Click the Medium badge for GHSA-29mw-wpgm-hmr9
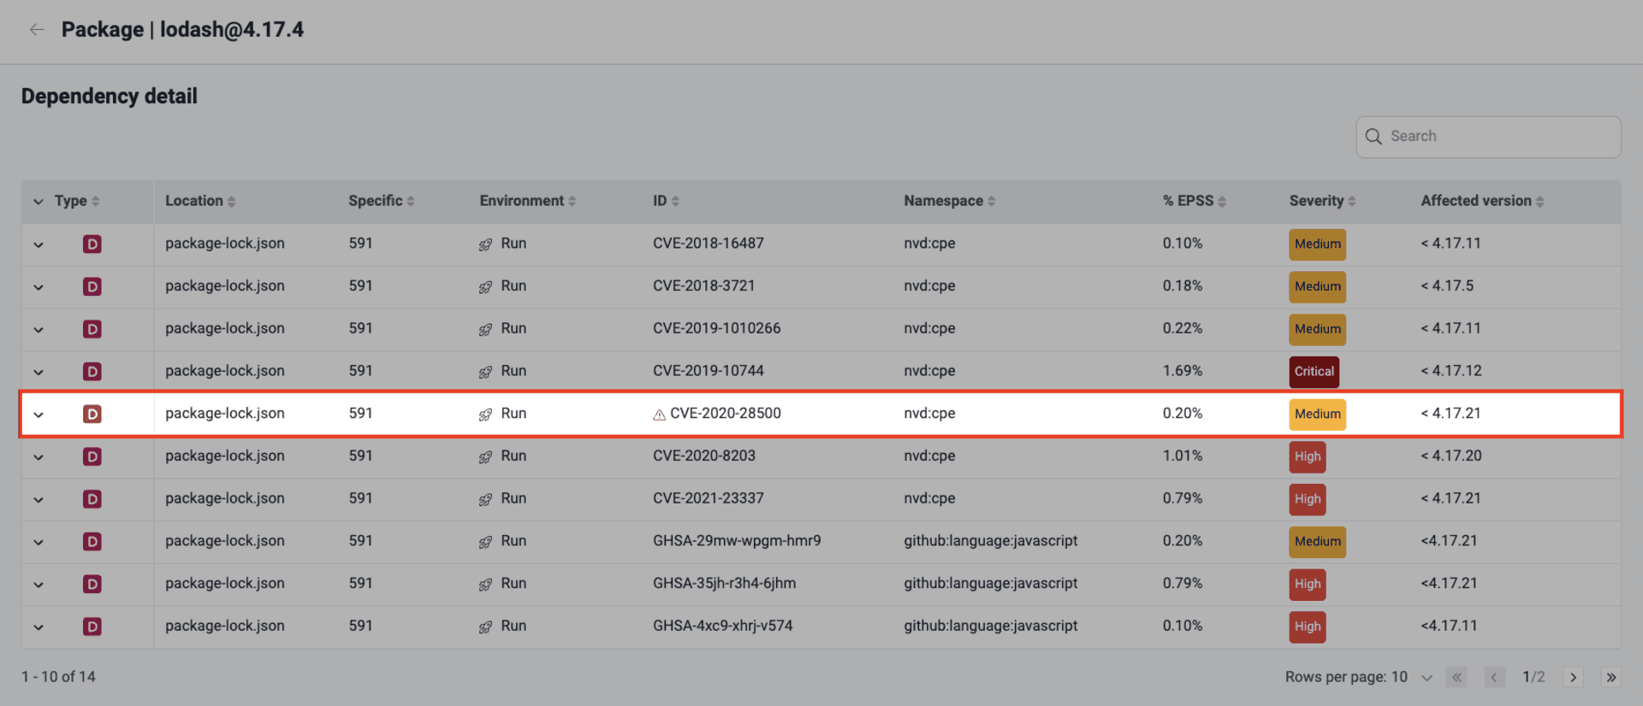 pyautogui.click(x=1317, y=542)
